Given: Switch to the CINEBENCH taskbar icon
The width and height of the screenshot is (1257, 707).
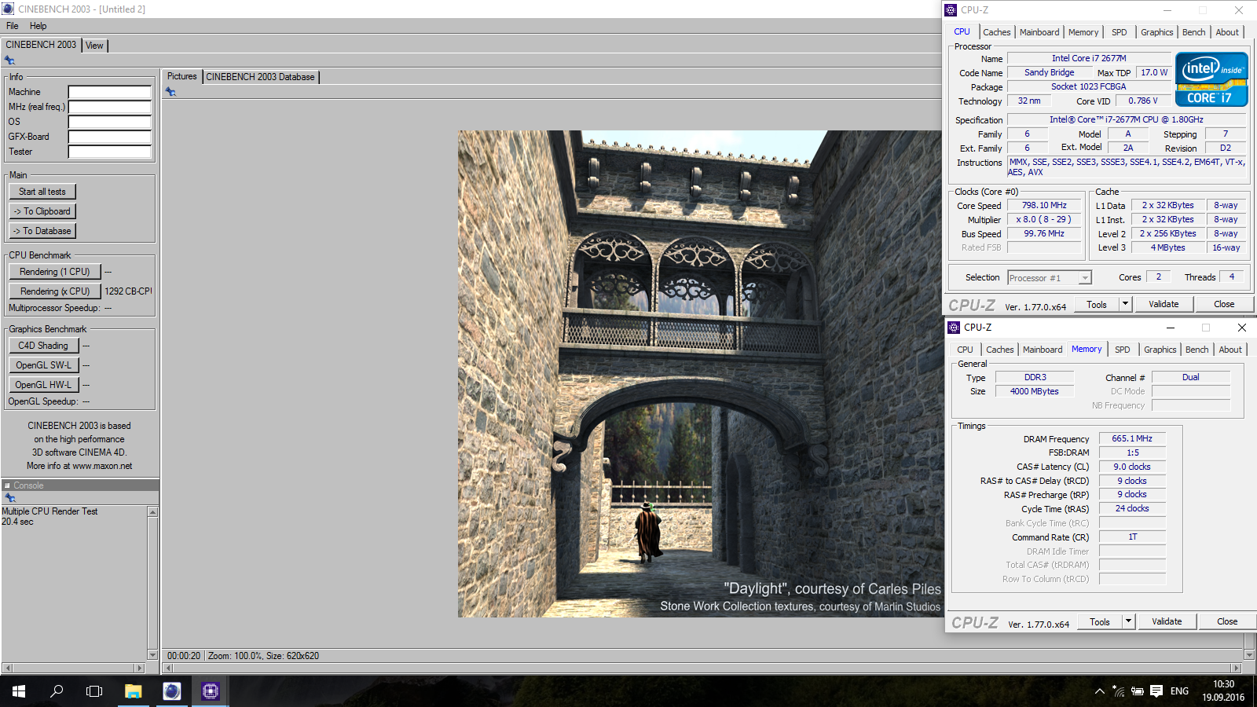Looking at the screenshot, I should click(171, 691).
